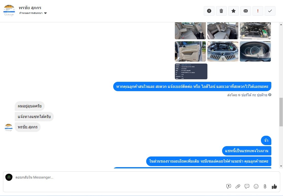The height and width of the screenshot is (196, 283).
Task: Send a thumbs-up like
Action: tap(274, 186)
